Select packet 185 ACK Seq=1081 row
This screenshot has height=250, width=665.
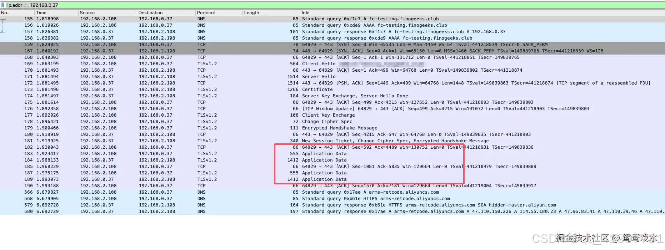[332, 167]
